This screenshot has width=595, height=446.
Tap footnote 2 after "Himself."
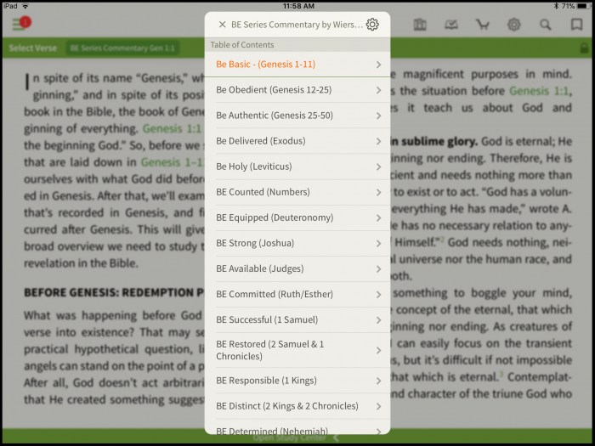coord(443,240)
